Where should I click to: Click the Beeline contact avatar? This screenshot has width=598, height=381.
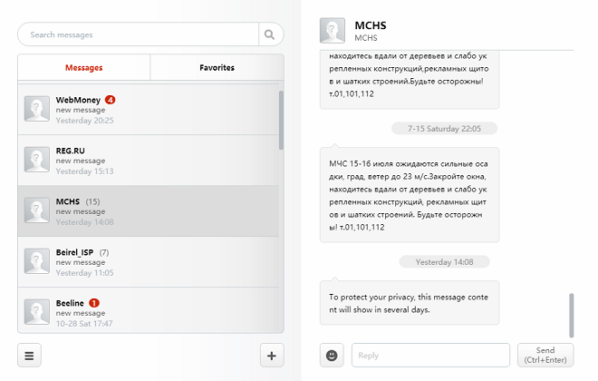tap(37, 312)
